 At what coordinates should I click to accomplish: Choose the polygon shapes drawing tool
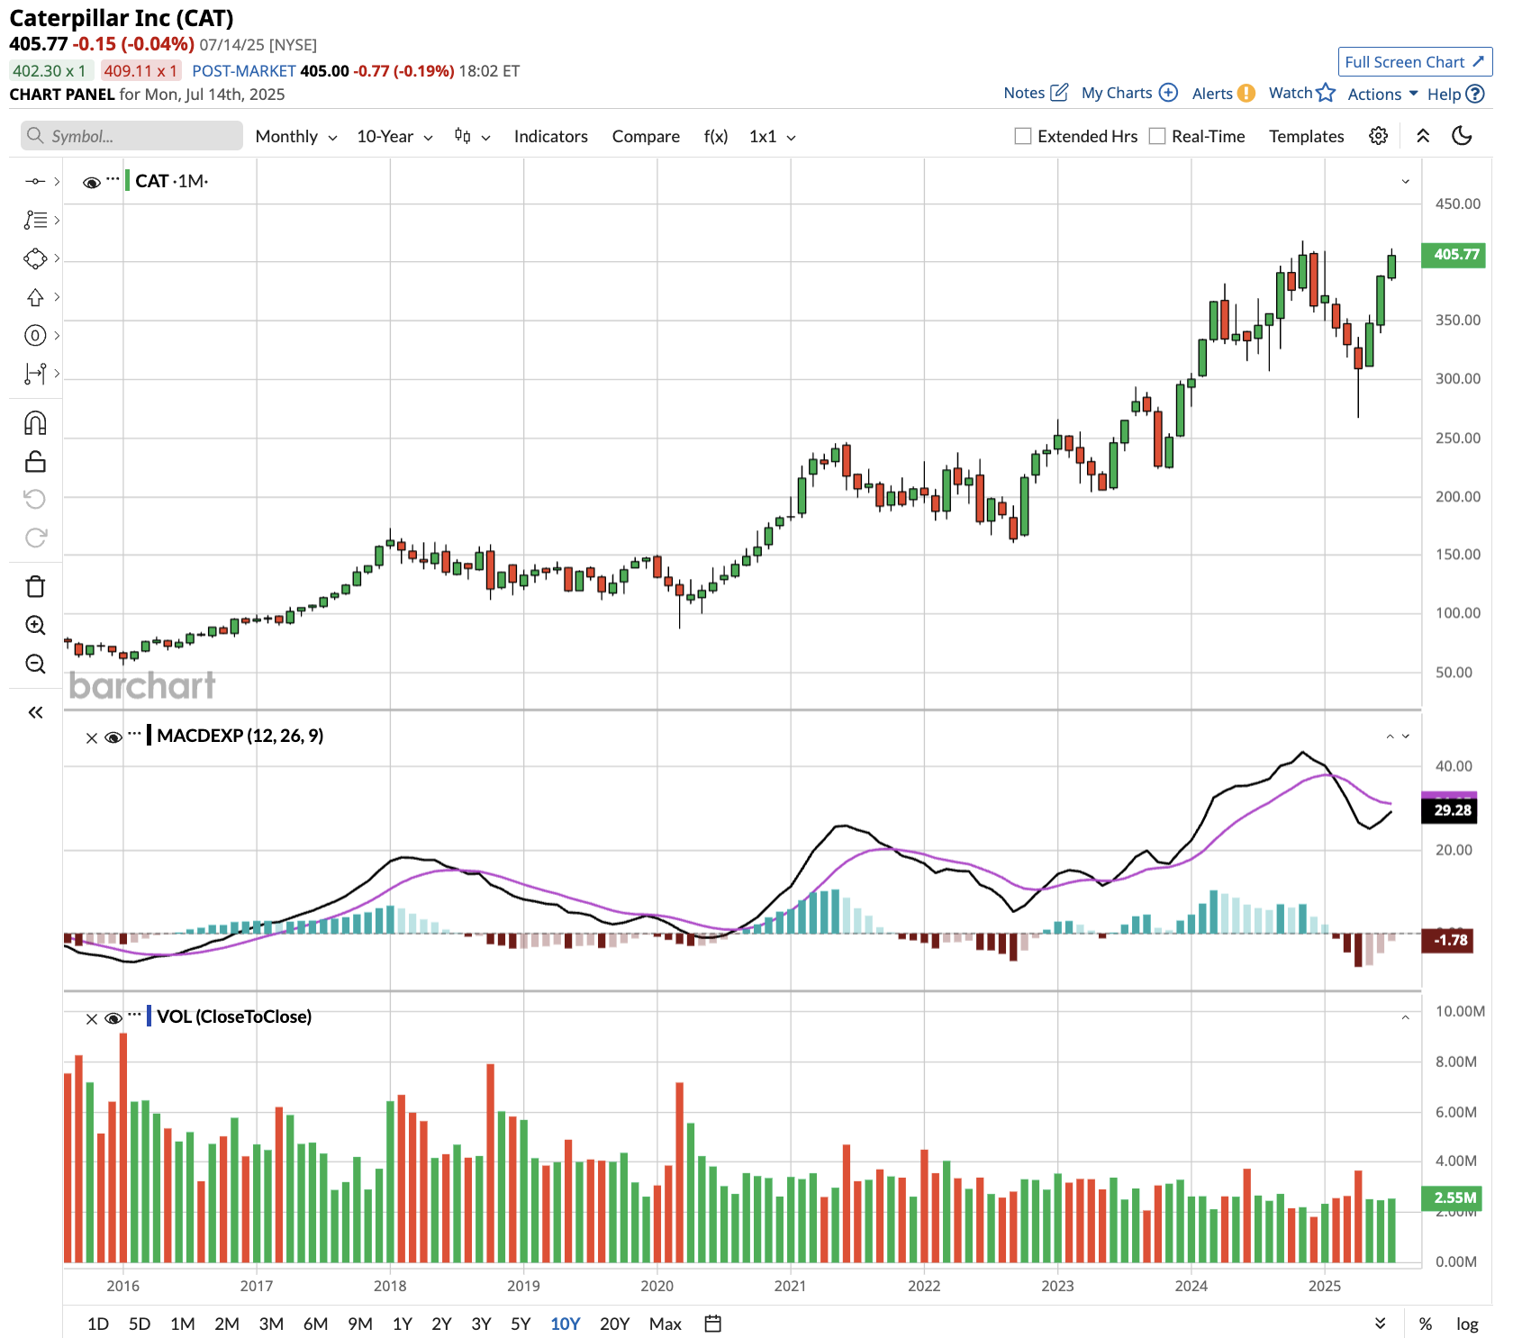click(35, 258)
